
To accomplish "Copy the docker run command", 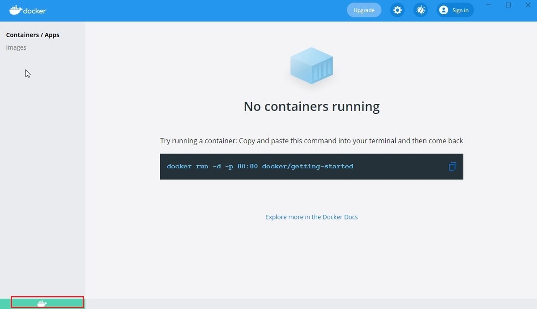I will 452,167.
